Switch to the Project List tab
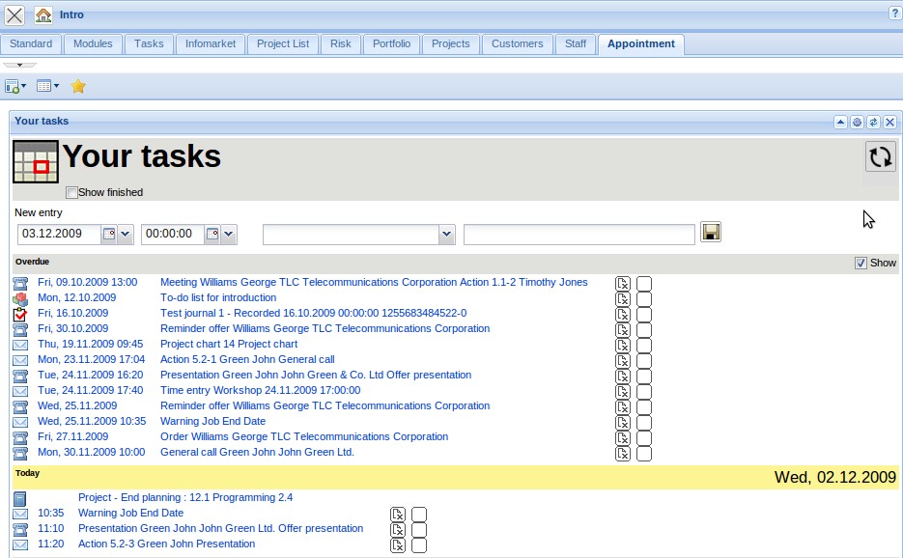This screenshot has width=903, height=558. [x=283, y=43]
